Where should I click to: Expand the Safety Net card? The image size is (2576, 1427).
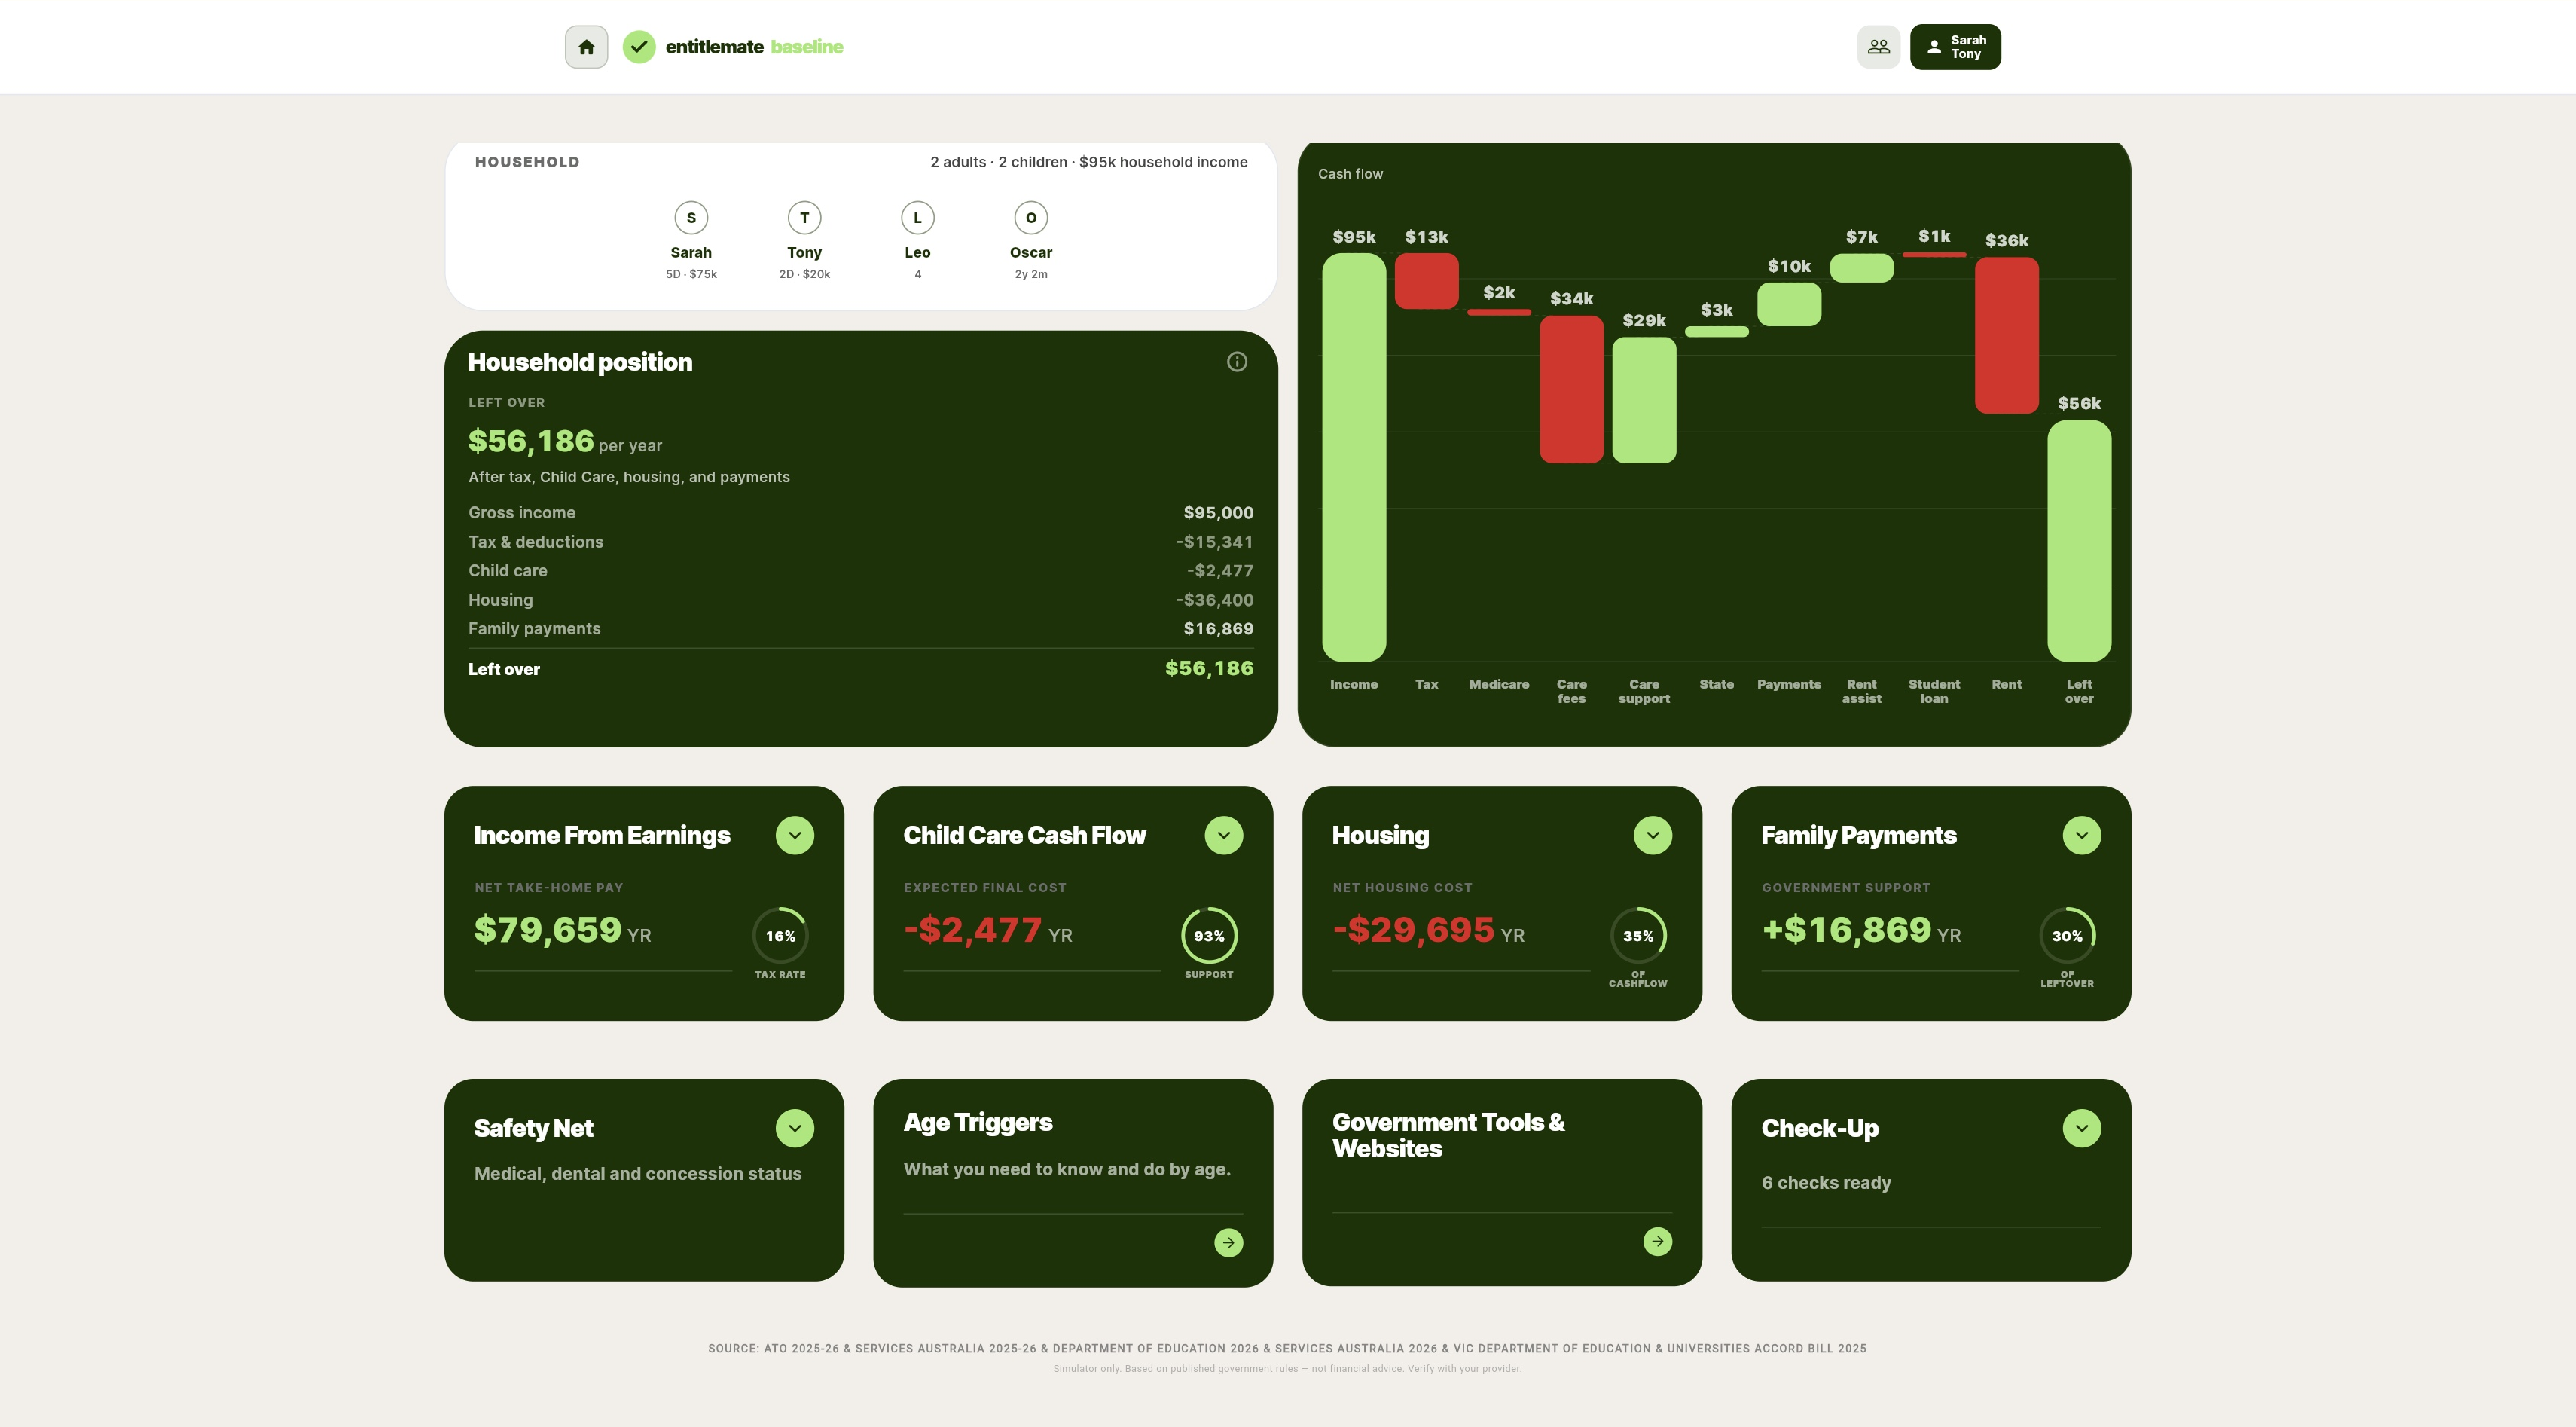click(x=795, y=1128)
